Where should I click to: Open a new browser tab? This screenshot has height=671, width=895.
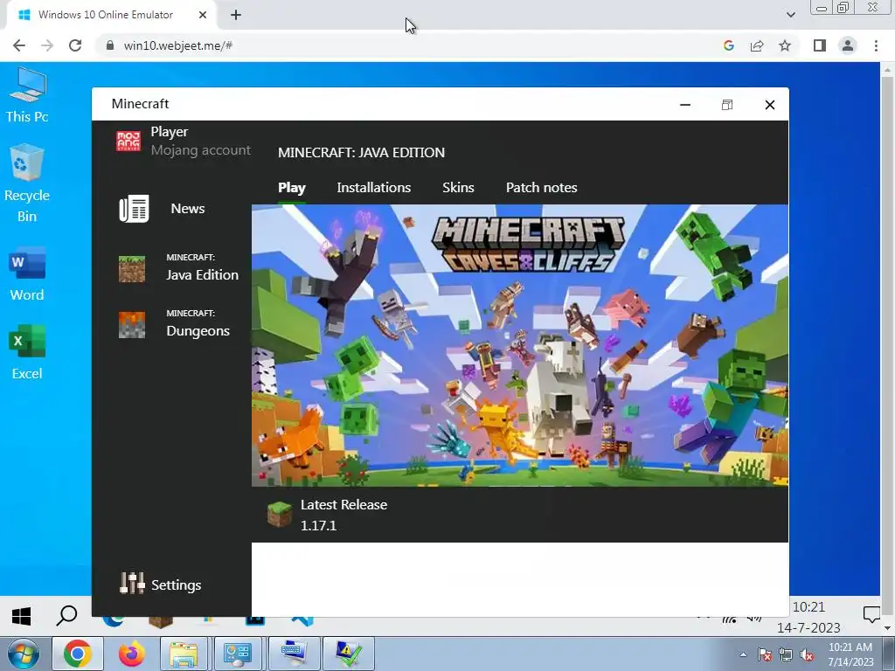point(236,15)
